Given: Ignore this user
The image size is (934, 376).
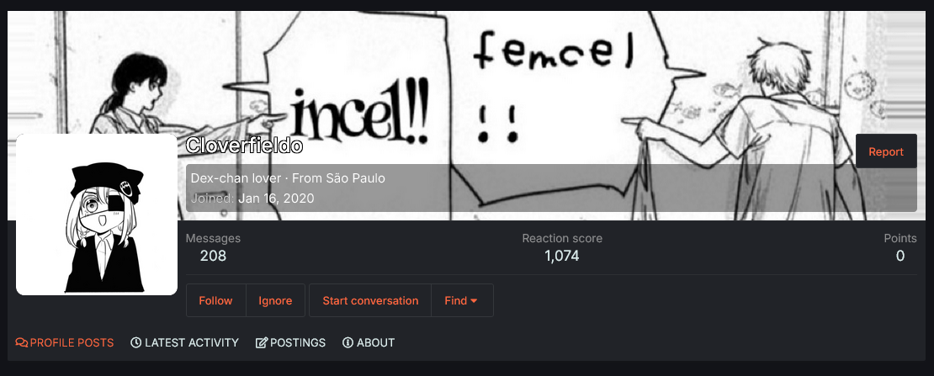Looking at the screenshot, I should coord(275,300).
